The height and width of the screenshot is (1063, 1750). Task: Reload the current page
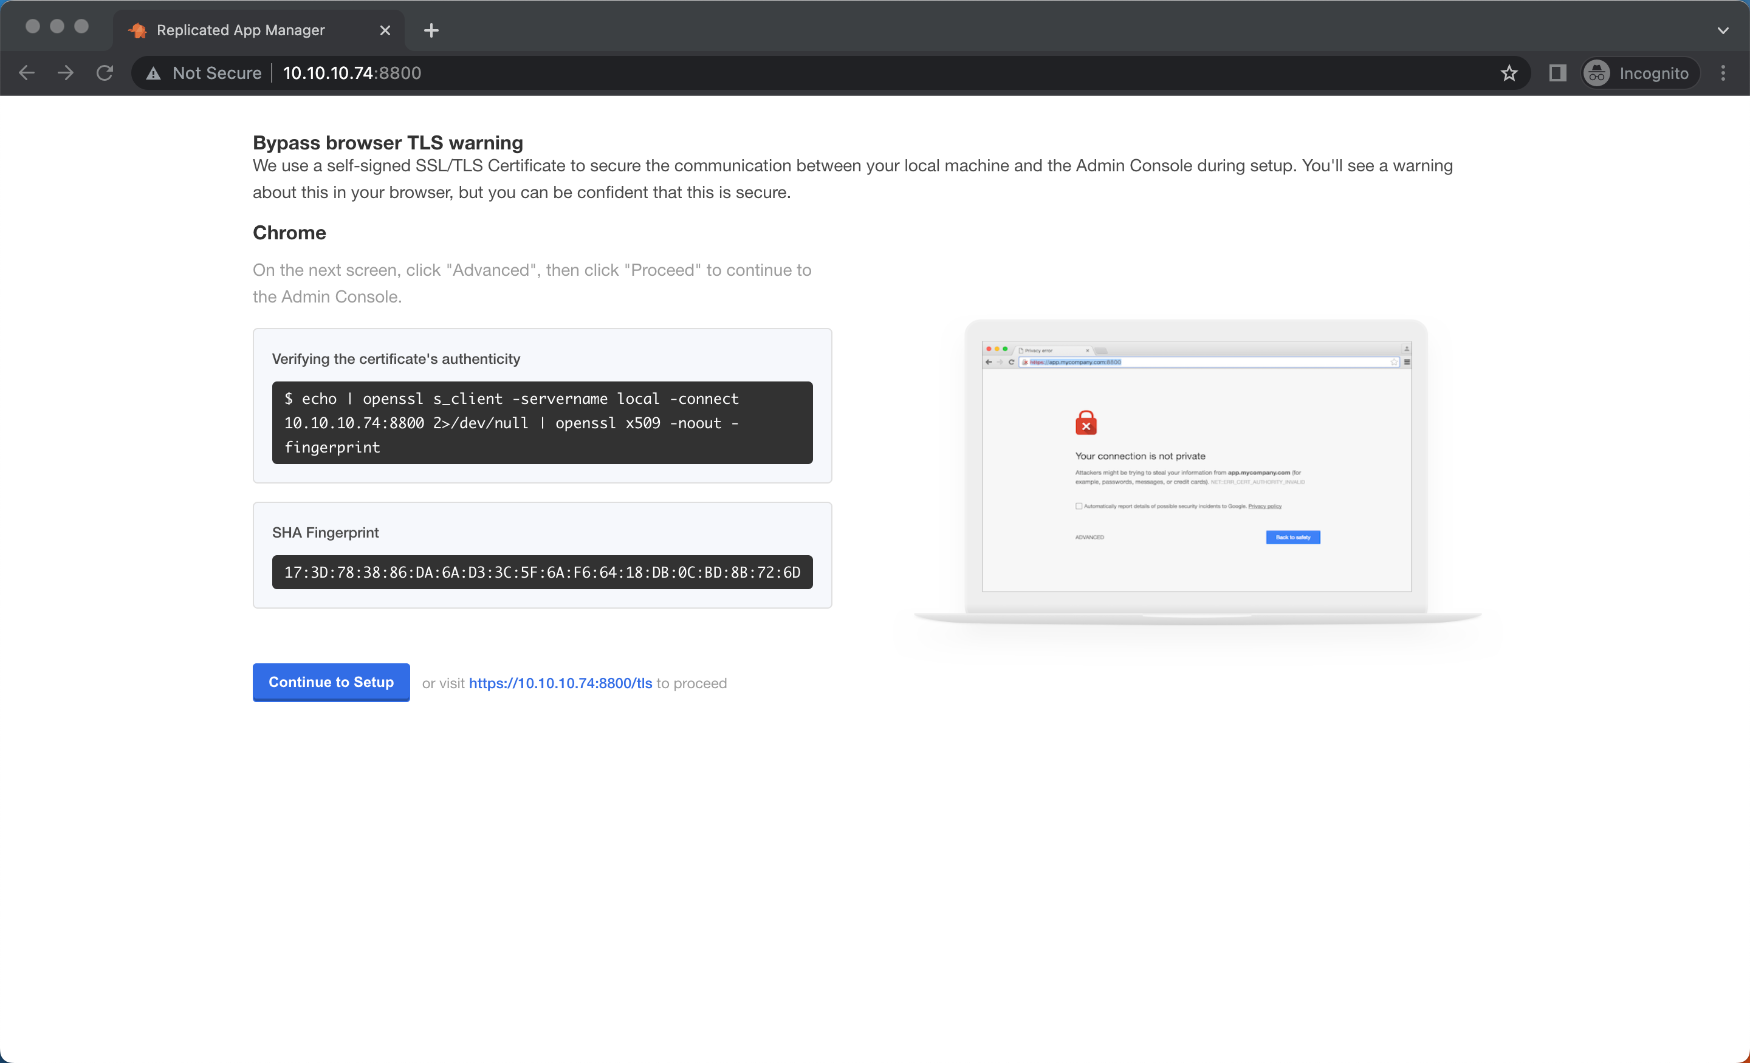(105, 72)
